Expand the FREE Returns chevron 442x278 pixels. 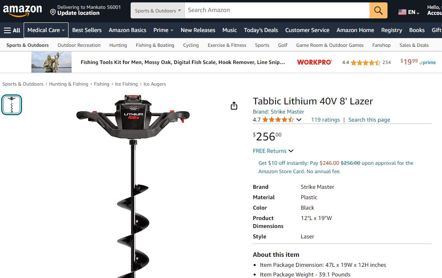point(291,151)
